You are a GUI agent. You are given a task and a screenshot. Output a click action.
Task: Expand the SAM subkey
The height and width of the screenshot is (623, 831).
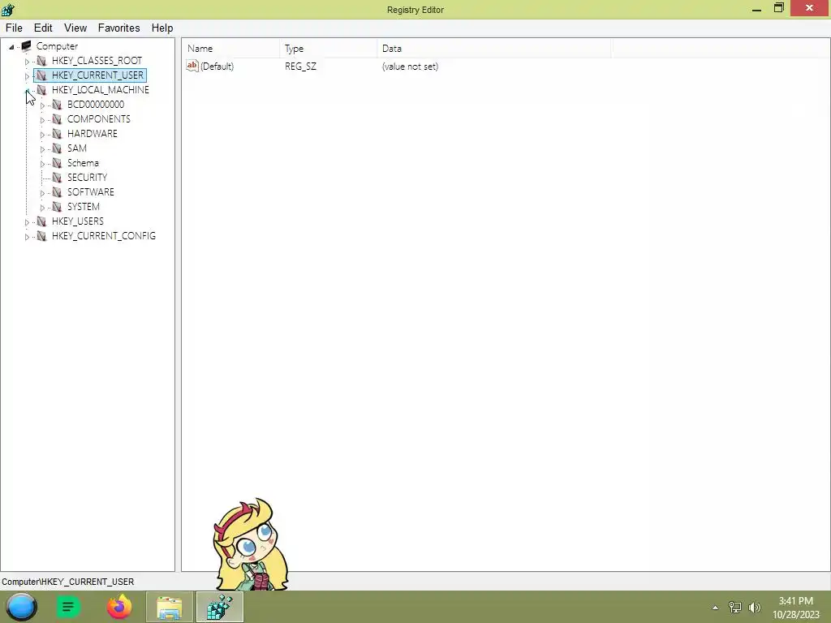pyautogui.click(x=42, y=149)
